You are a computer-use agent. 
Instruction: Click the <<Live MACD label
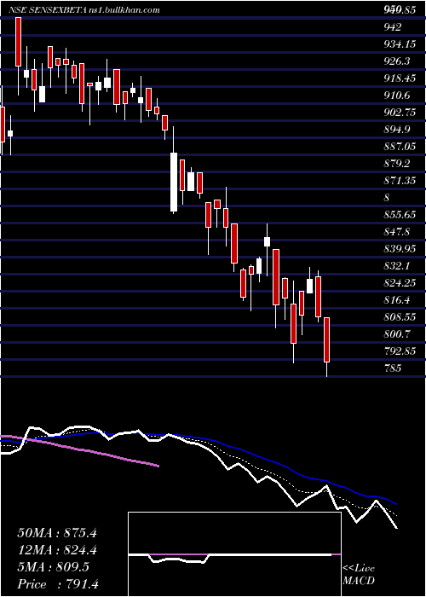359,575
